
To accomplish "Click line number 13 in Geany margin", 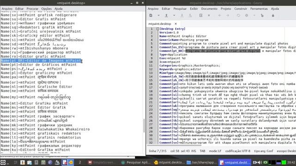I will coord(151,73).
